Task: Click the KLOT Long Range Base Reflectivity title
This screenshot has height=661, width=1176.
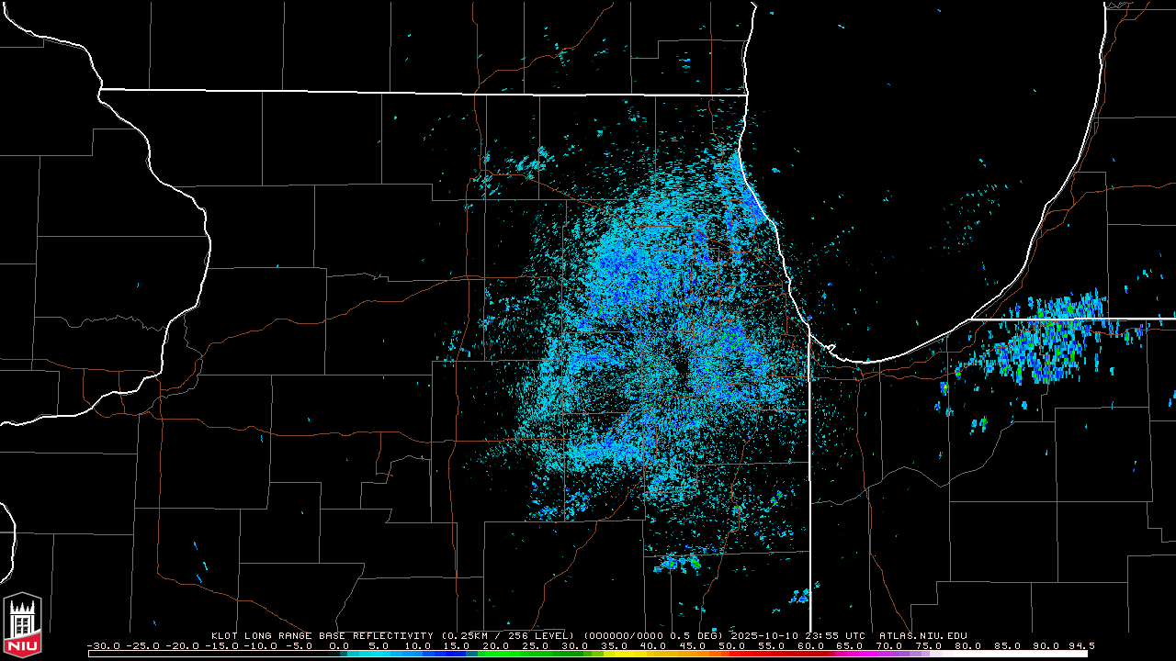Action: coord(324,635)
